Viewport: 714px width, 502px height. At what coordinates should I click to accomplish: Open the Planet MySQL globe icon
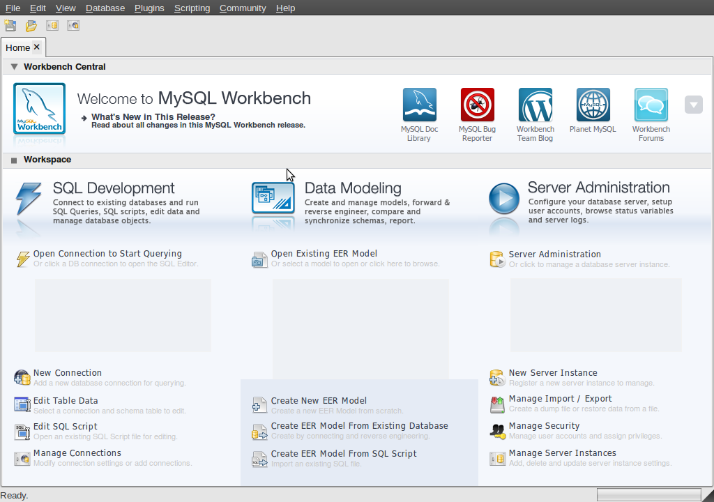pyautogui.click(x=593, y=105)
